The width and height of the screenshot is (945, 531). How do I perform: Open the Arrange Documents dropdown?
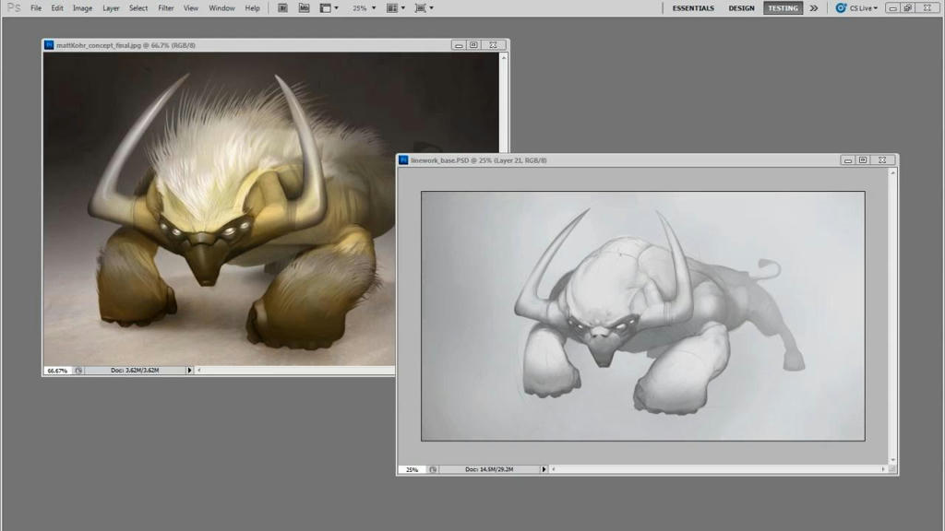(x=395, y=7)
